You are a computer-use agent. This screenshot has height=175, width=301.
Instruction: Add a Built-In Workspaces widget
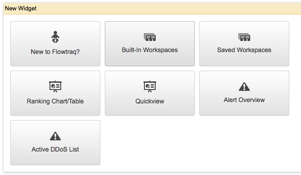pos(150,44)
